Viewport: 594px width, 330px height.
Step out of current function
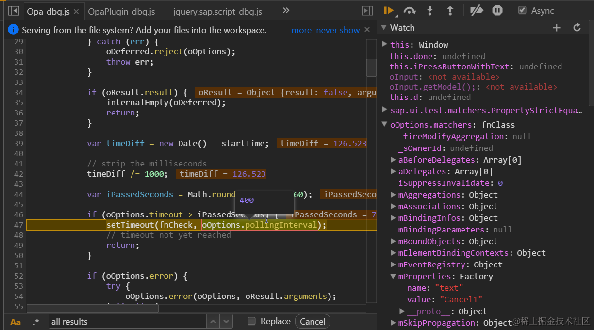click(450, 10)
